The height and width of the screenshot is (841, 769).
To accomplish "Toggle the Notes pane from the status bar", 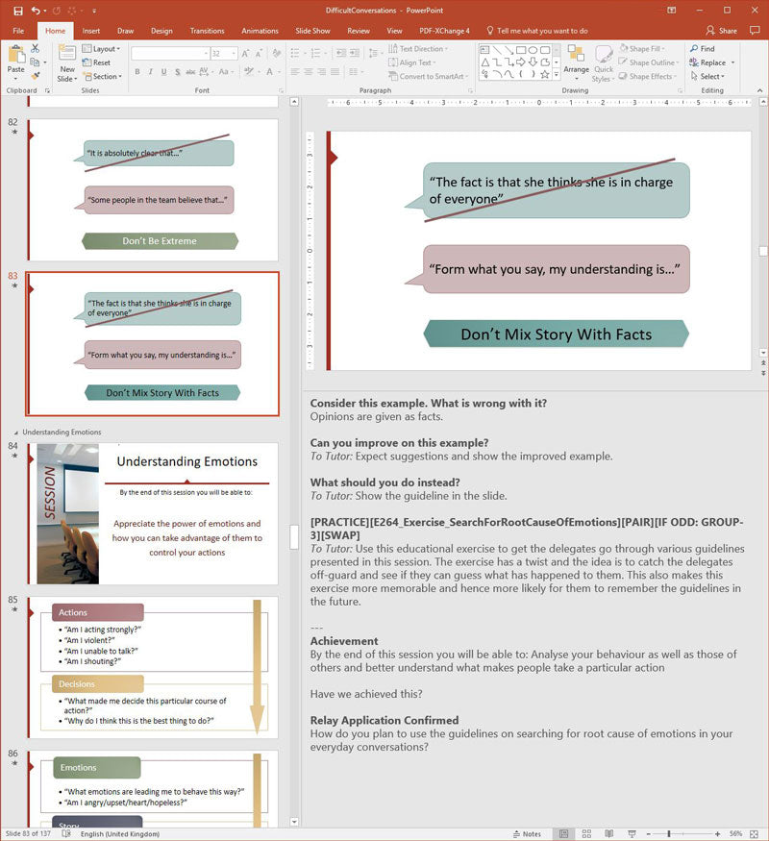I will (x=527, y=833).
